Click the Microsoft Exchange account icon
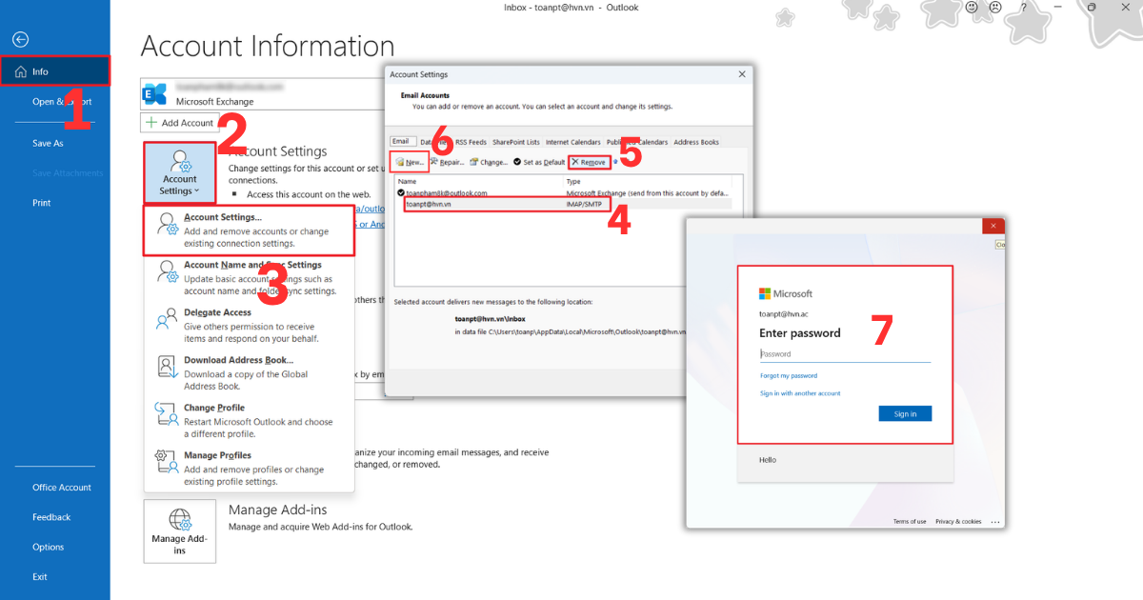The height and width of the screenshot is (600, 1143). pos(154,93)
